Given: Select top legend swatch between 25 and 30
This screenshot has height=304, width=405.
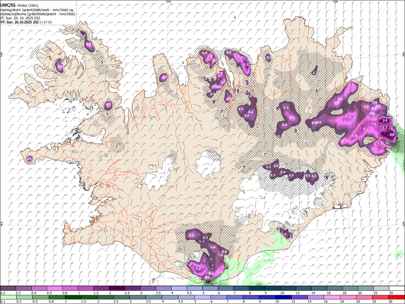Looking at the screenshot, I should click(x=381, y=288).
